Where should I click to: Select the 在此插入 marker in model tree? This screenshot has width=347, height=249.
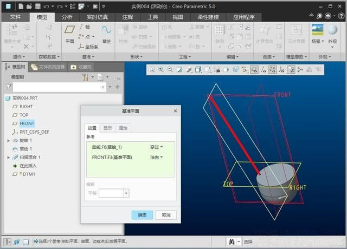25,166
